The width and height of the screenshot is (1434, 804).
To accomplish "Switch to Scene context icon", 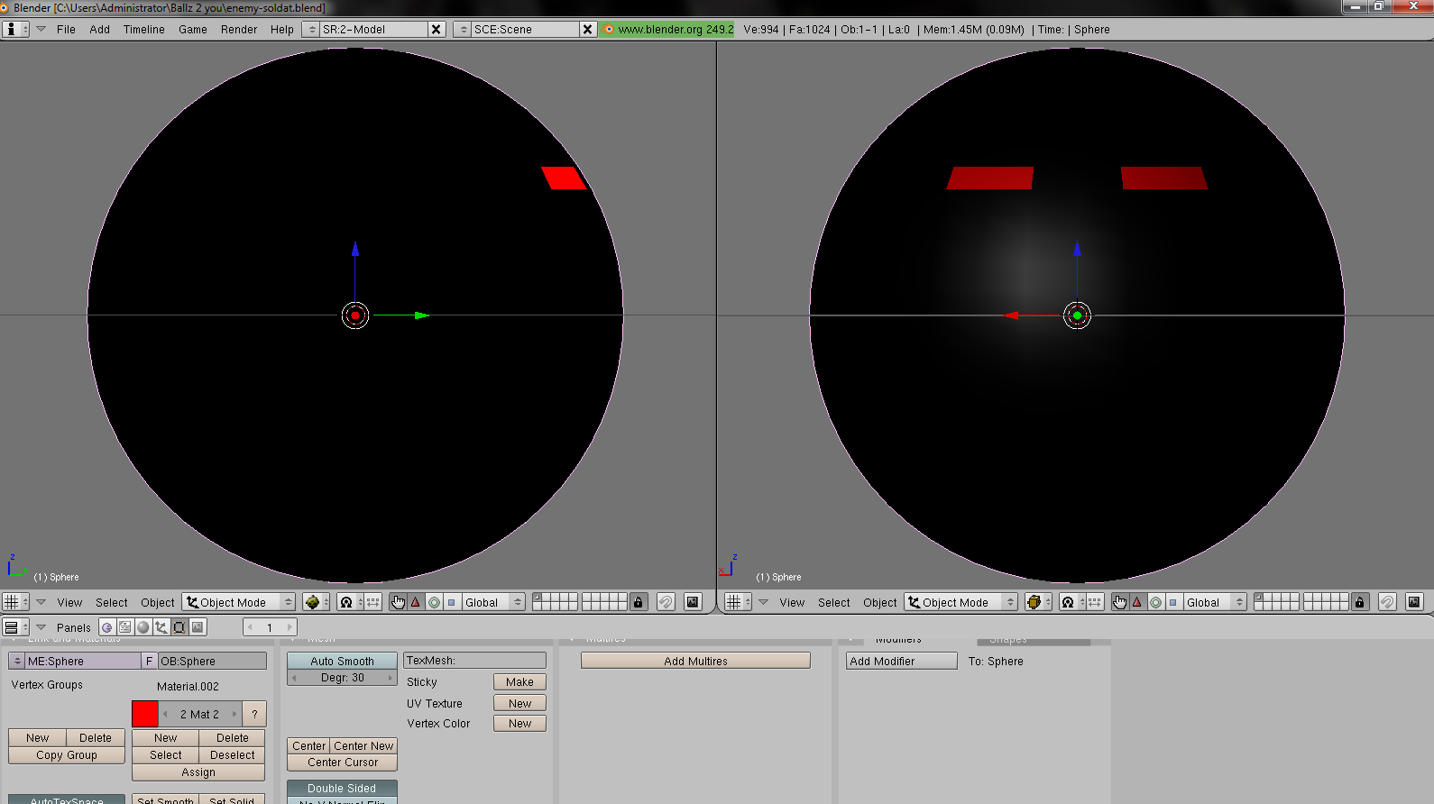I will click(198, 627).
